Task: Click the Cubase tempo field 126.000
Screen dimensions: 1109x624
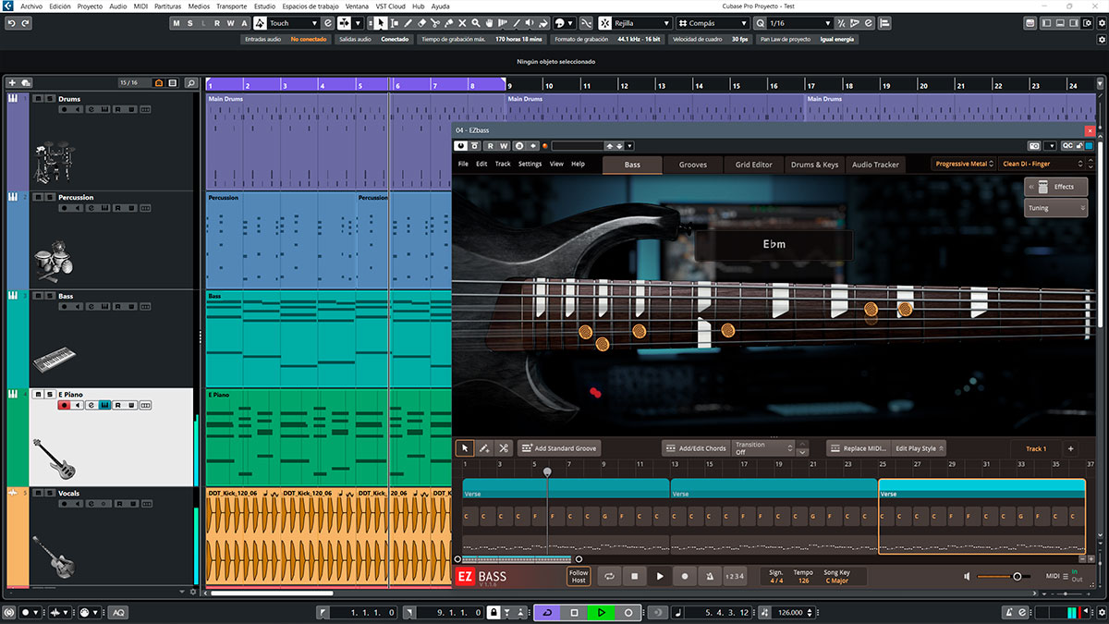Action: pyautogui.click(x=790, y=612)
